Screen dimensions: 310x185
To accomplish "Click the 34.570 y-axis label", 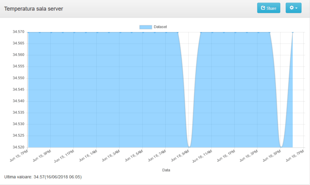I will coord(18,32).
